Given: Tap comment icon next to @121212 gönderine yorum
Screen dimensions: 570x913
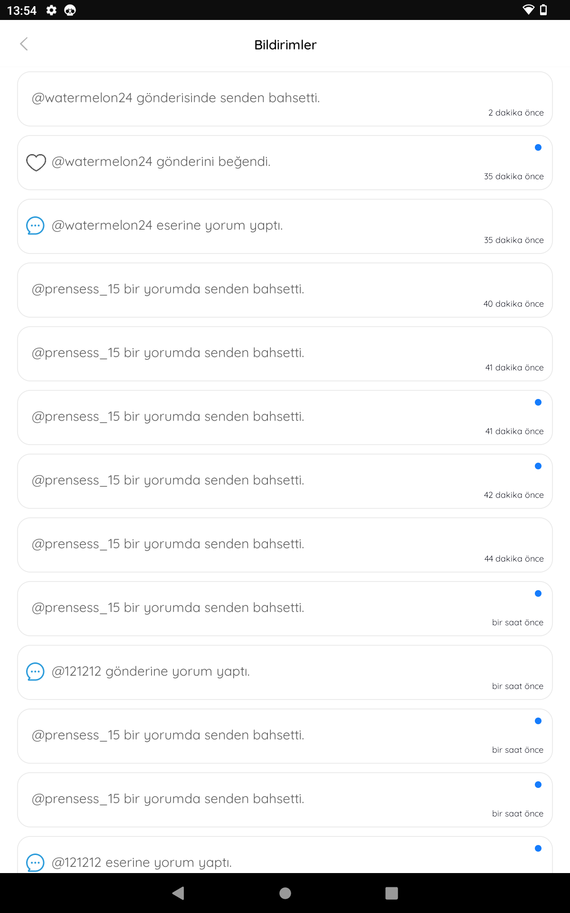Looking at the screenshot, I should tap(35, 672).
